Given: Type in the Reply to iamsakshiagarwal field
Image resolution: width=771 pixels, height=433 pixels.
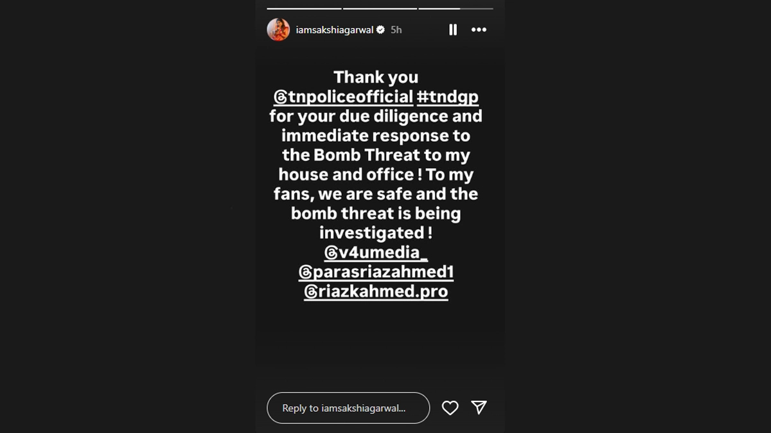Looking at the screenshot, I should tap(348, 408).
